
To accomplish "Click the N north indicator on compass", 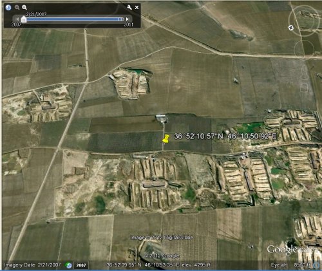I will (290, 28).
